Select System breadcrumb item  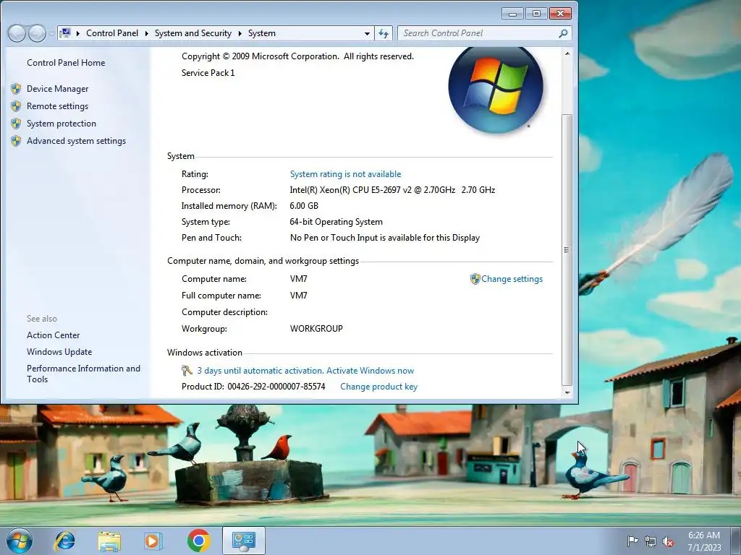pyautogui.click(x=262, y=33)
